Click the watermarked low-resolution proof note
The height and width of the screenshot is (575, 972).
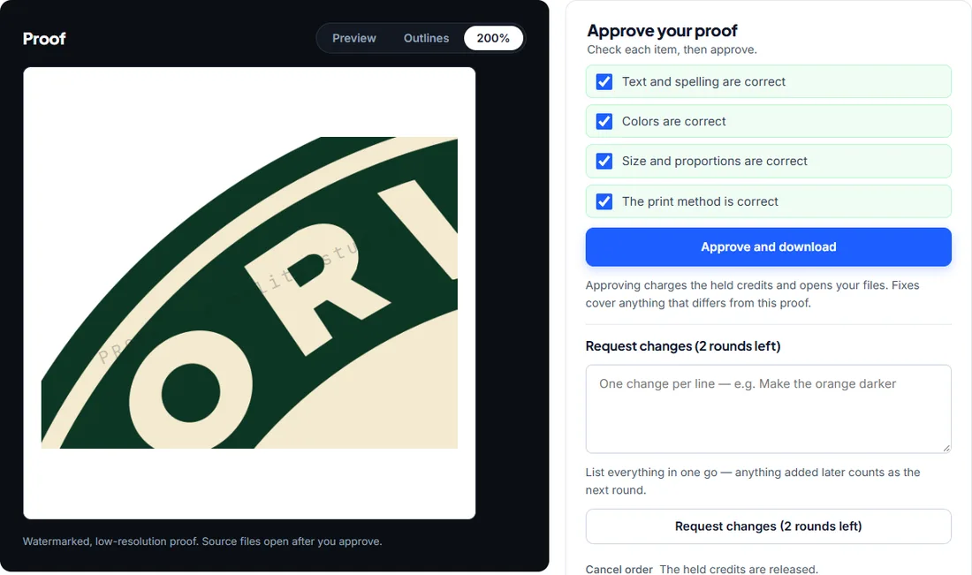202,541
